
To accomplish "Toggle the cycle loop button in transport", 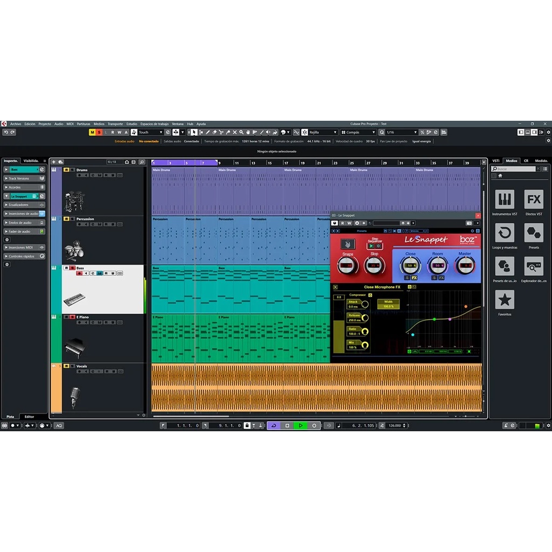I will click(x=273, y=425).
